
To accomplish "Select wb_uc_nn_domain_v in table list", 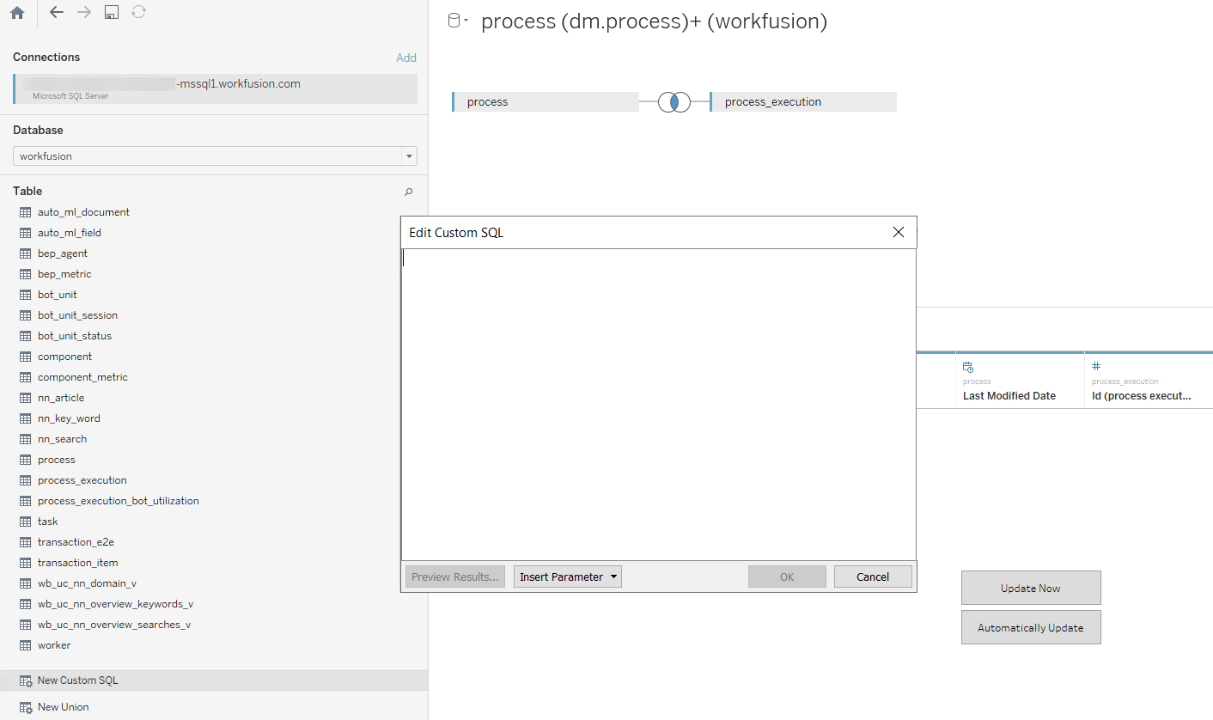I will (x=87, y=583).
